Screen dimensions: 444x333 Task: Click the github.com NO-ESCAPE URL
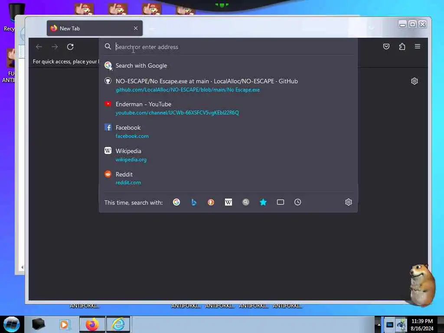(x=187, y=90)
